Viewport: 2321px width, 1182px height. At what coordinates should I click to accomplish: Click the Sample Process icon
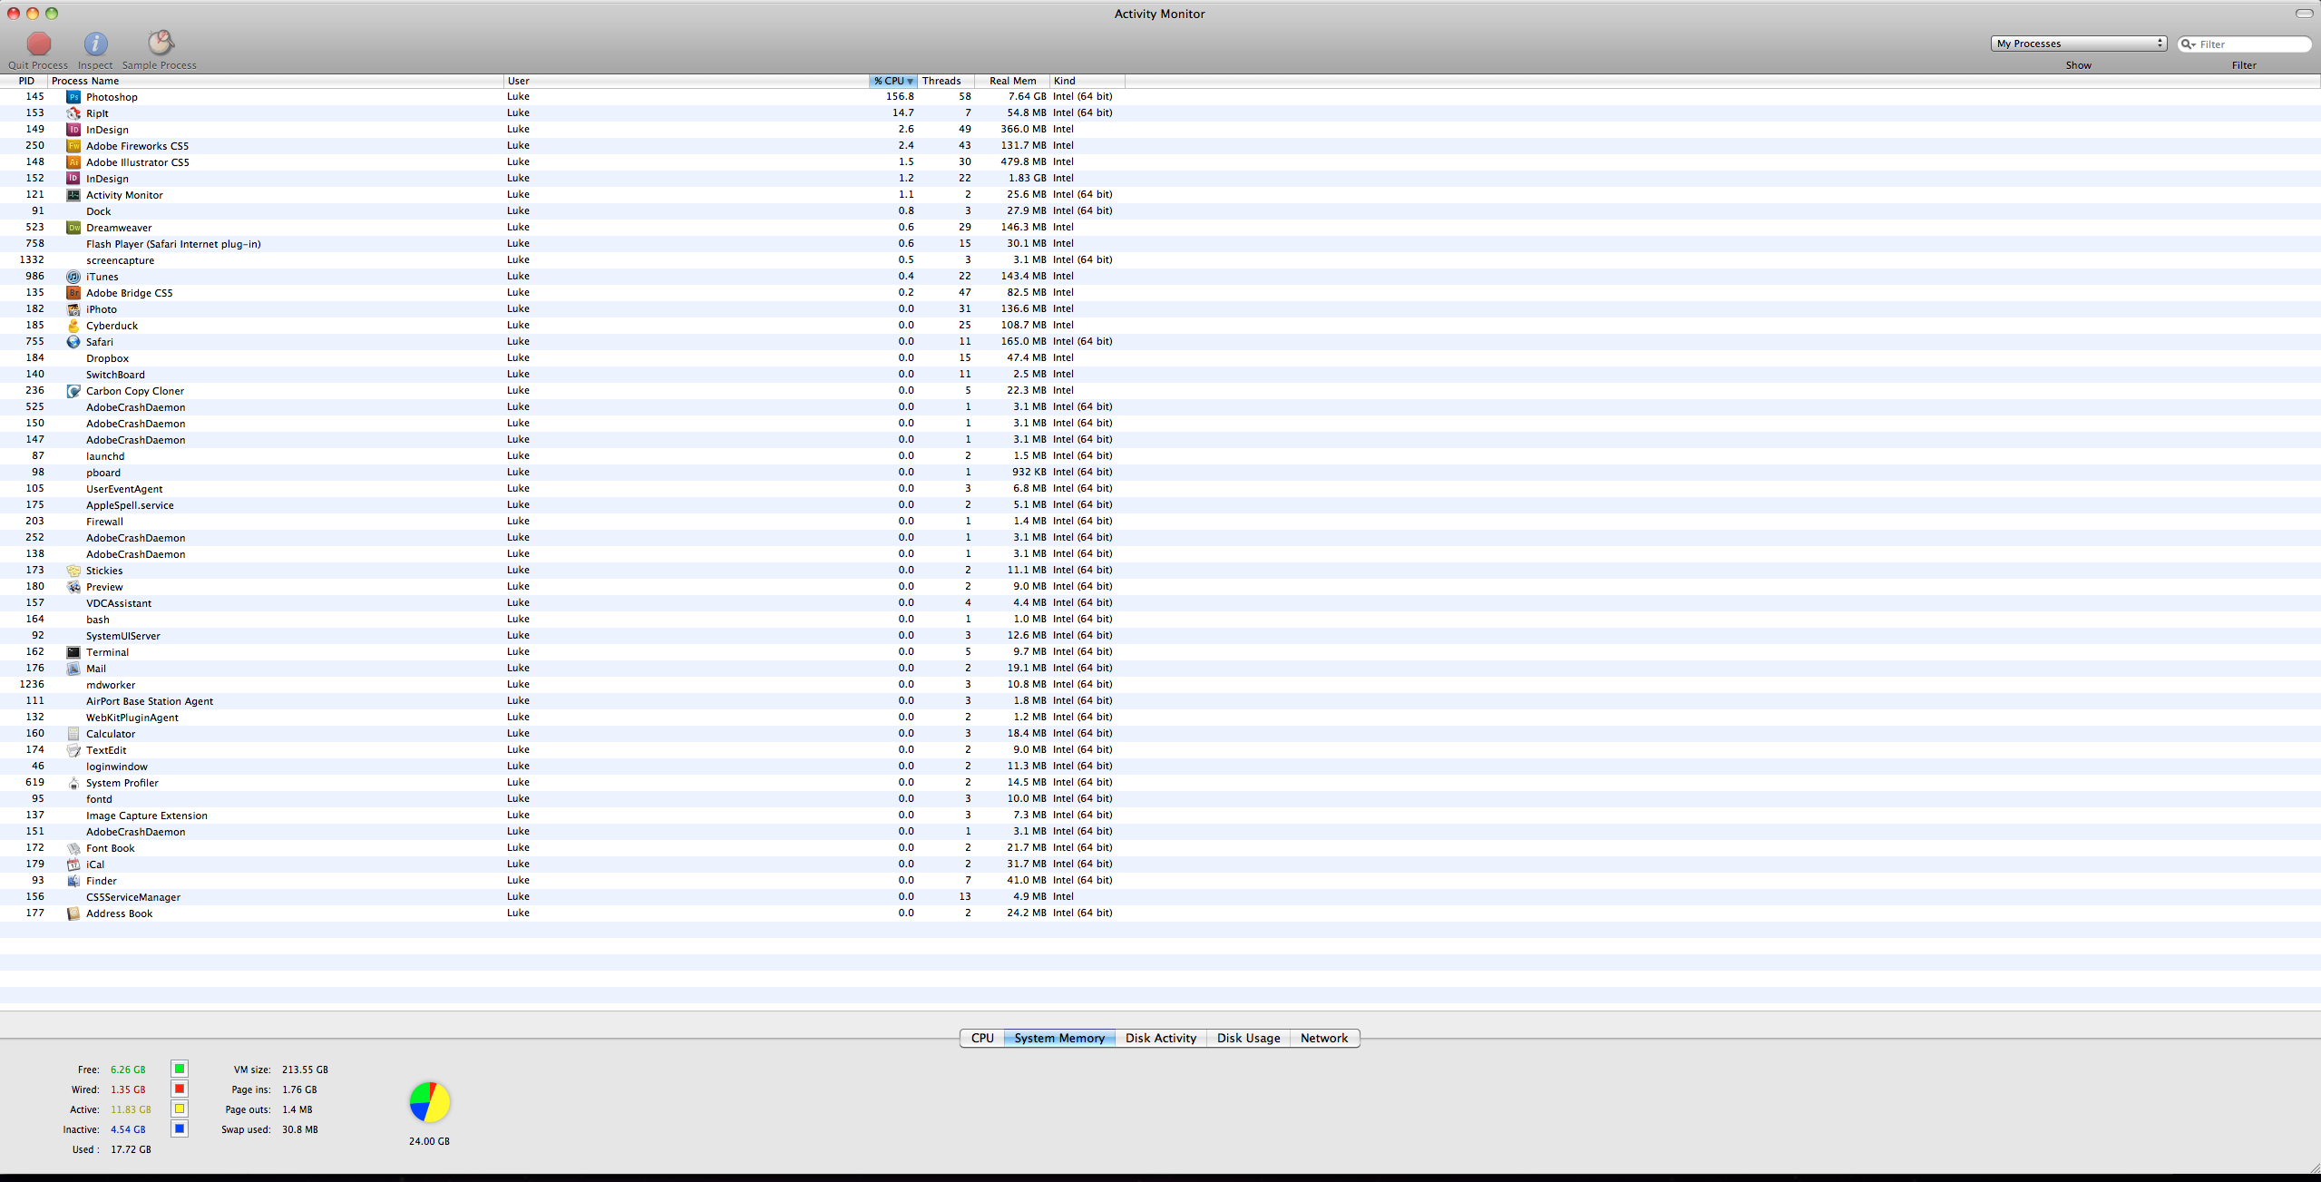click(x=161, y=43)
